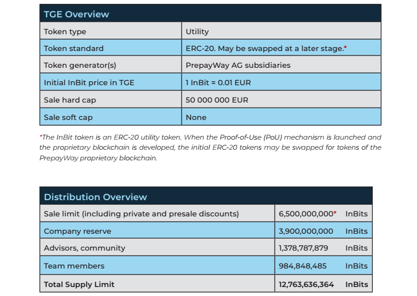This screenshot has height=296, width=417.
Task: Click the None soft cap value
Action: [196, 117]
